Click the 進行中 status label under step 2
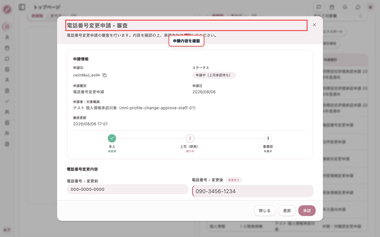Image resolution: width=380 pixels, height=237 pixels. 190,151
